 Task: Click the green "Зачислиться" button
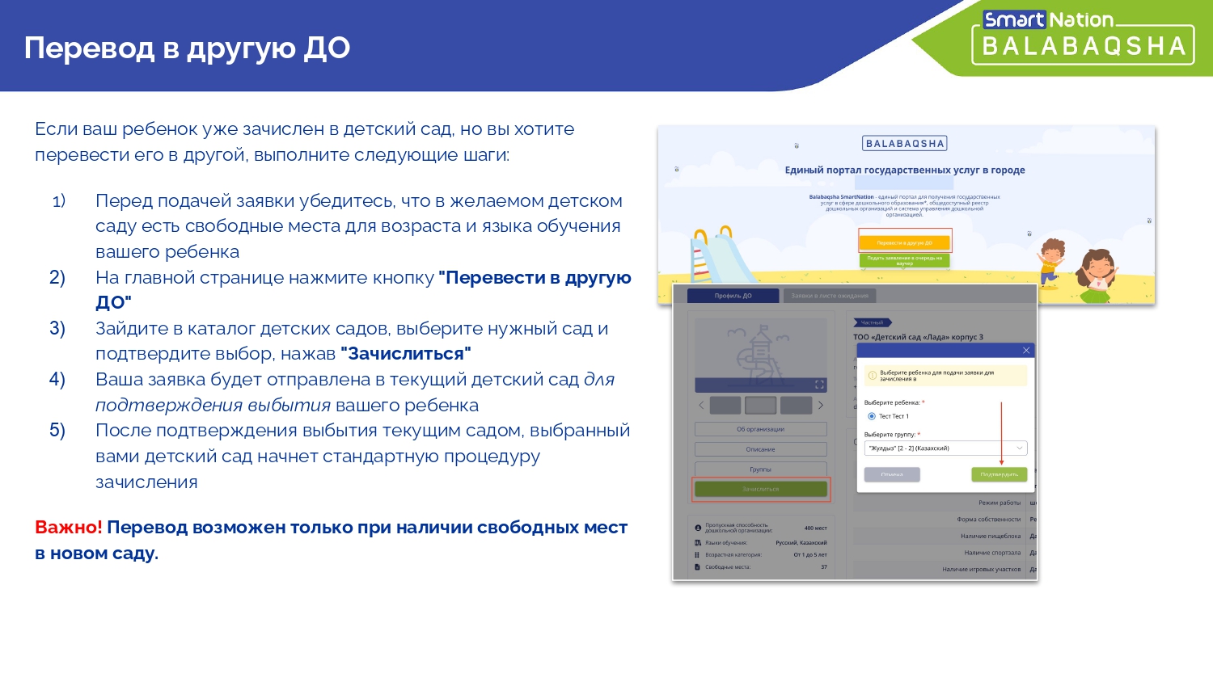(x=760, y=489)
